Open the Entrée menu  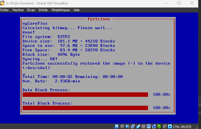coord(43,10)
